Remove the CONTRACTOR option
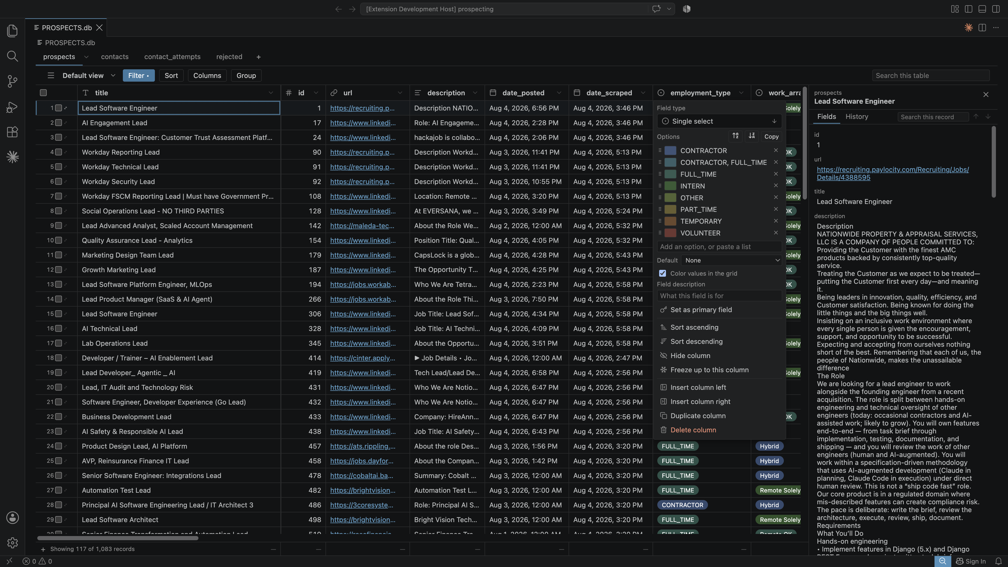Viewport: 1008px width, 567px height. (776, 150)
